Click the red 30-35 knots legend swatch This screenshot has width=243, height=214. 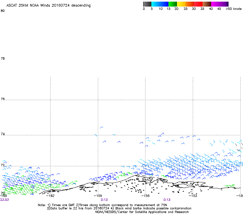198,4
